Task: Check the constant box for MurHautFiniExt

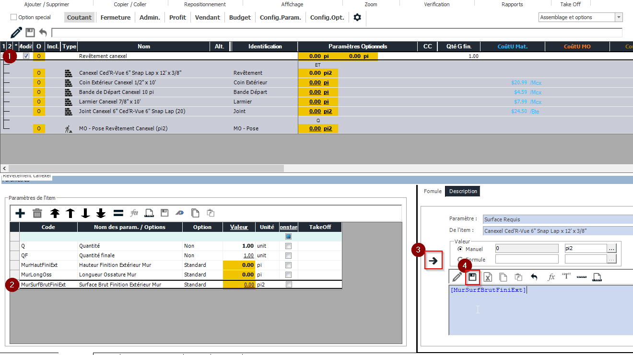Action: [288, 265]
